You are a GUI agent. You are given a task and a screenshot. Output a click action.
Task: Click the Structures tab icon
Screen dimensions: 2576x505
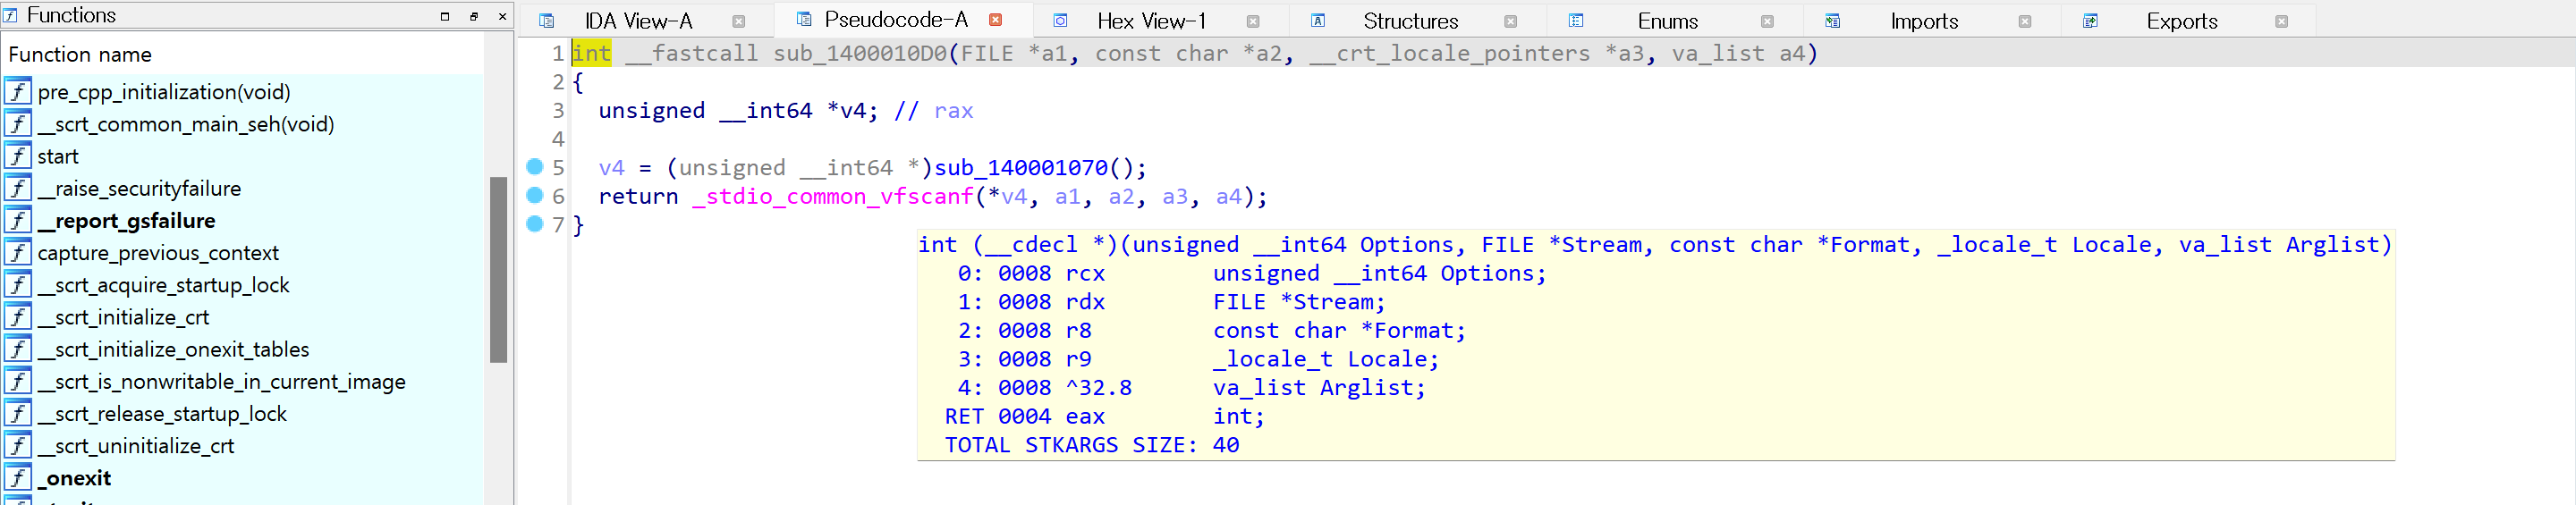[x=1318, y=21]
